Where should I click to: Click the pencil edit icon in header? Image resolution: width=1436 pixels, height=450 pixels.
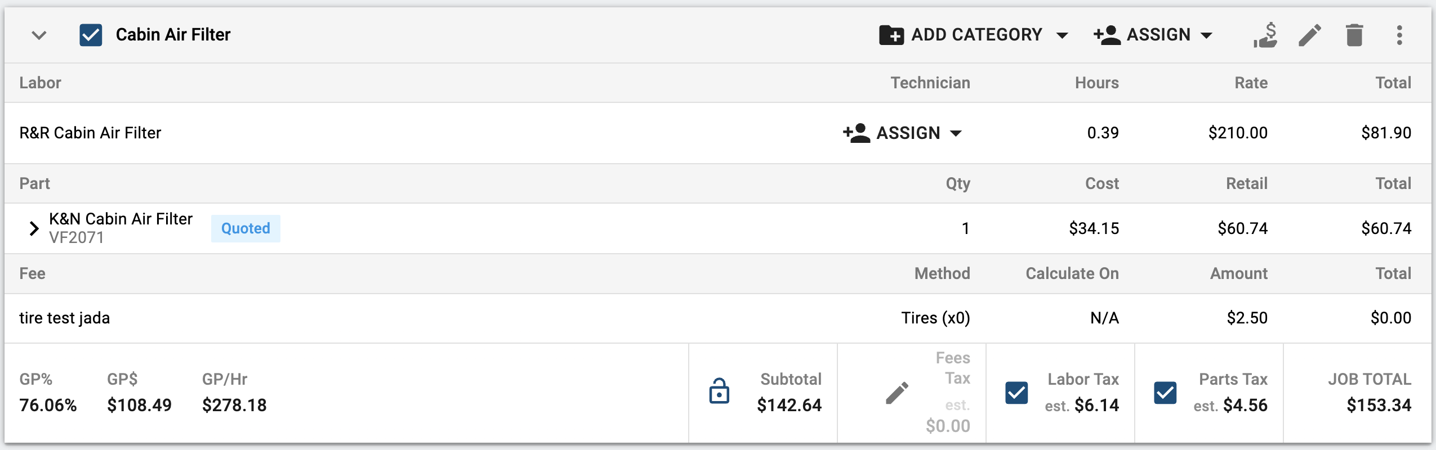[1310, 35]
